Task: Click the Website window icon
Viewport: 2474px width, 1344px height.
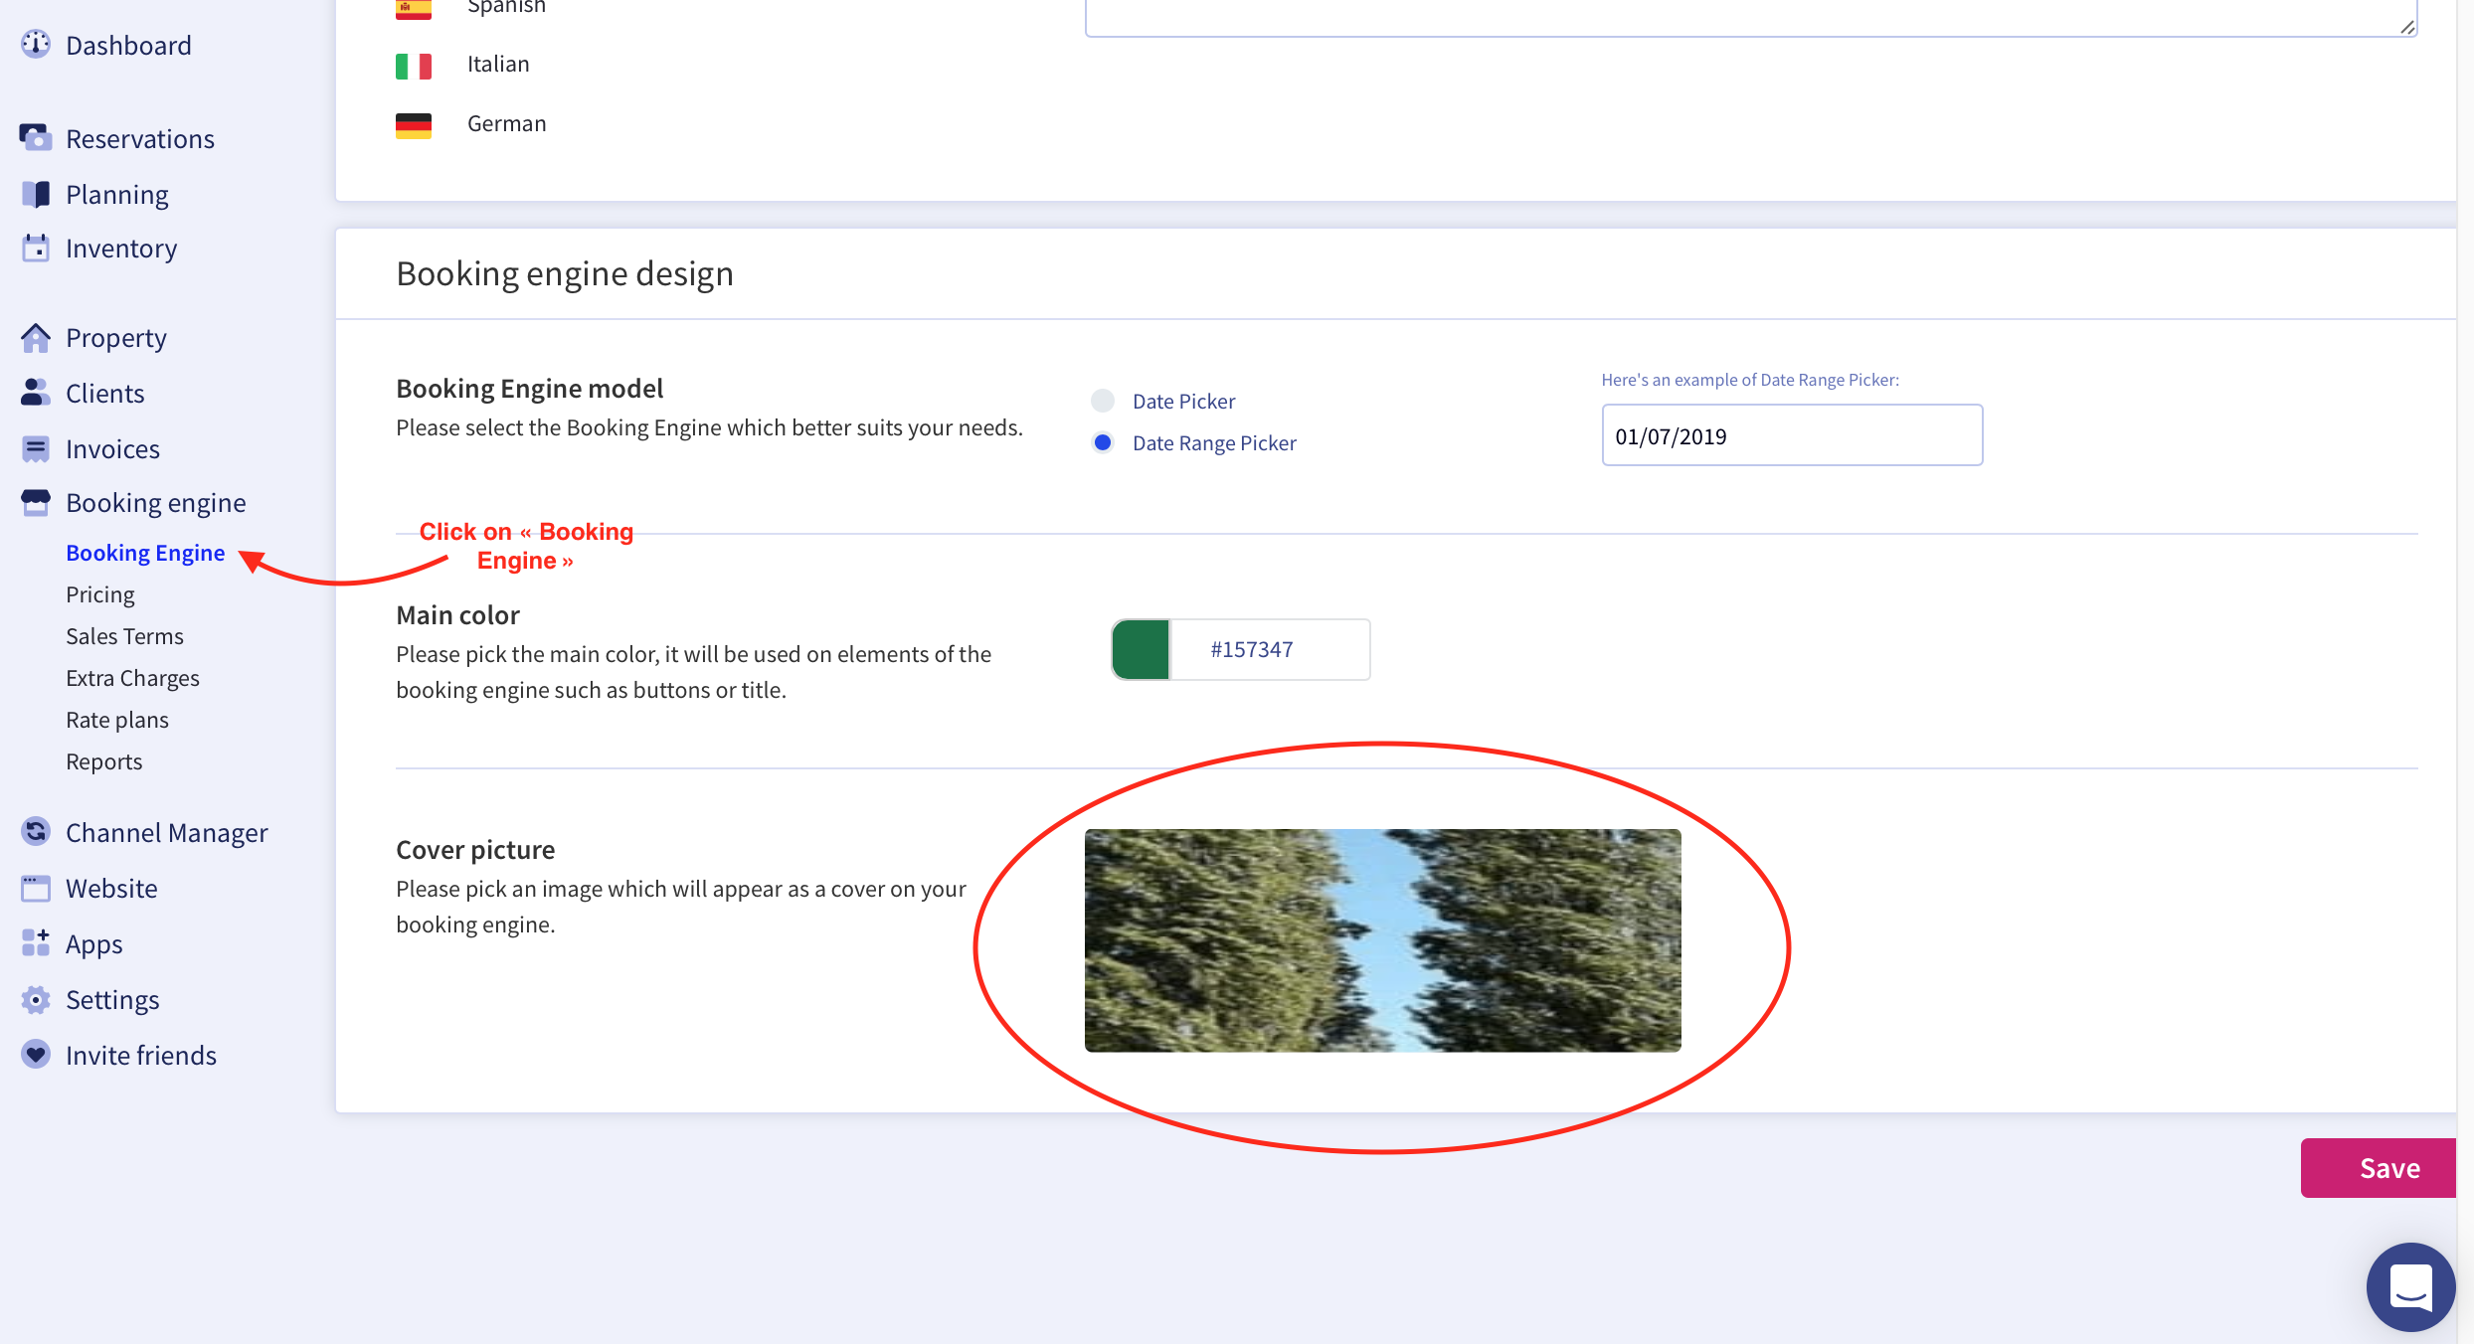Action: [x=36, y=888]
